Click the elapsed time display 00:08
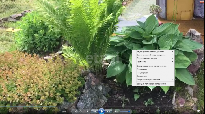The width and height of the screenshot is (205, 114). [x=64, y=112]
